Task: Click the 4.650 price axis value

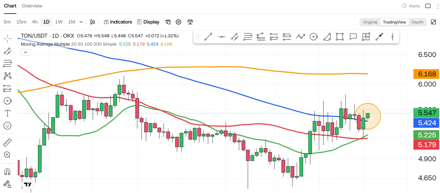Action: pyautogui.click(x=427, y=178)
